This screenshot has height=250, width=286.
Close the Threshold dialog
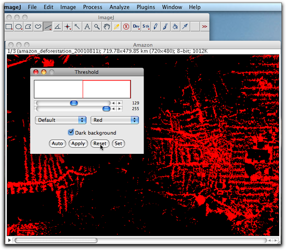(36, 72)
